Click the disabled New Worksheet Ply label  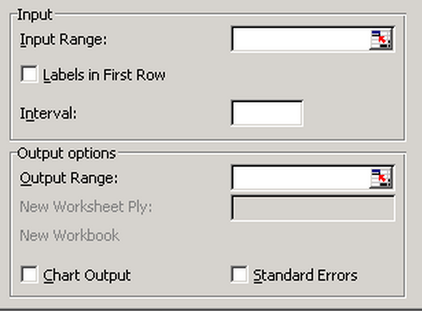86,207
